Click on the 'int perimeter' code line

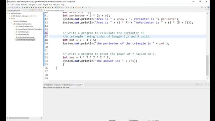[x=86, y=15]
